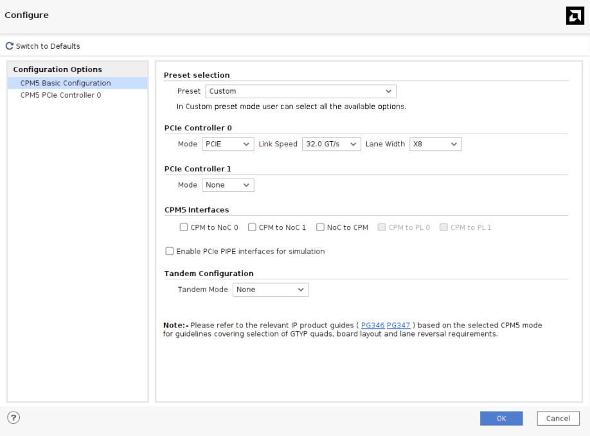This screenshot has width=590, height=436.
Task: Click the Switch to Defaults refresh icon
Action: [9, 46]
